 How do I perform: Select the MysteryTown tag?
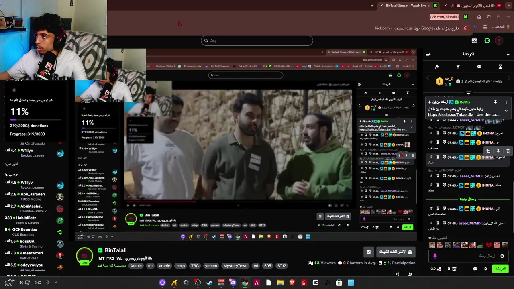[235, 266]
